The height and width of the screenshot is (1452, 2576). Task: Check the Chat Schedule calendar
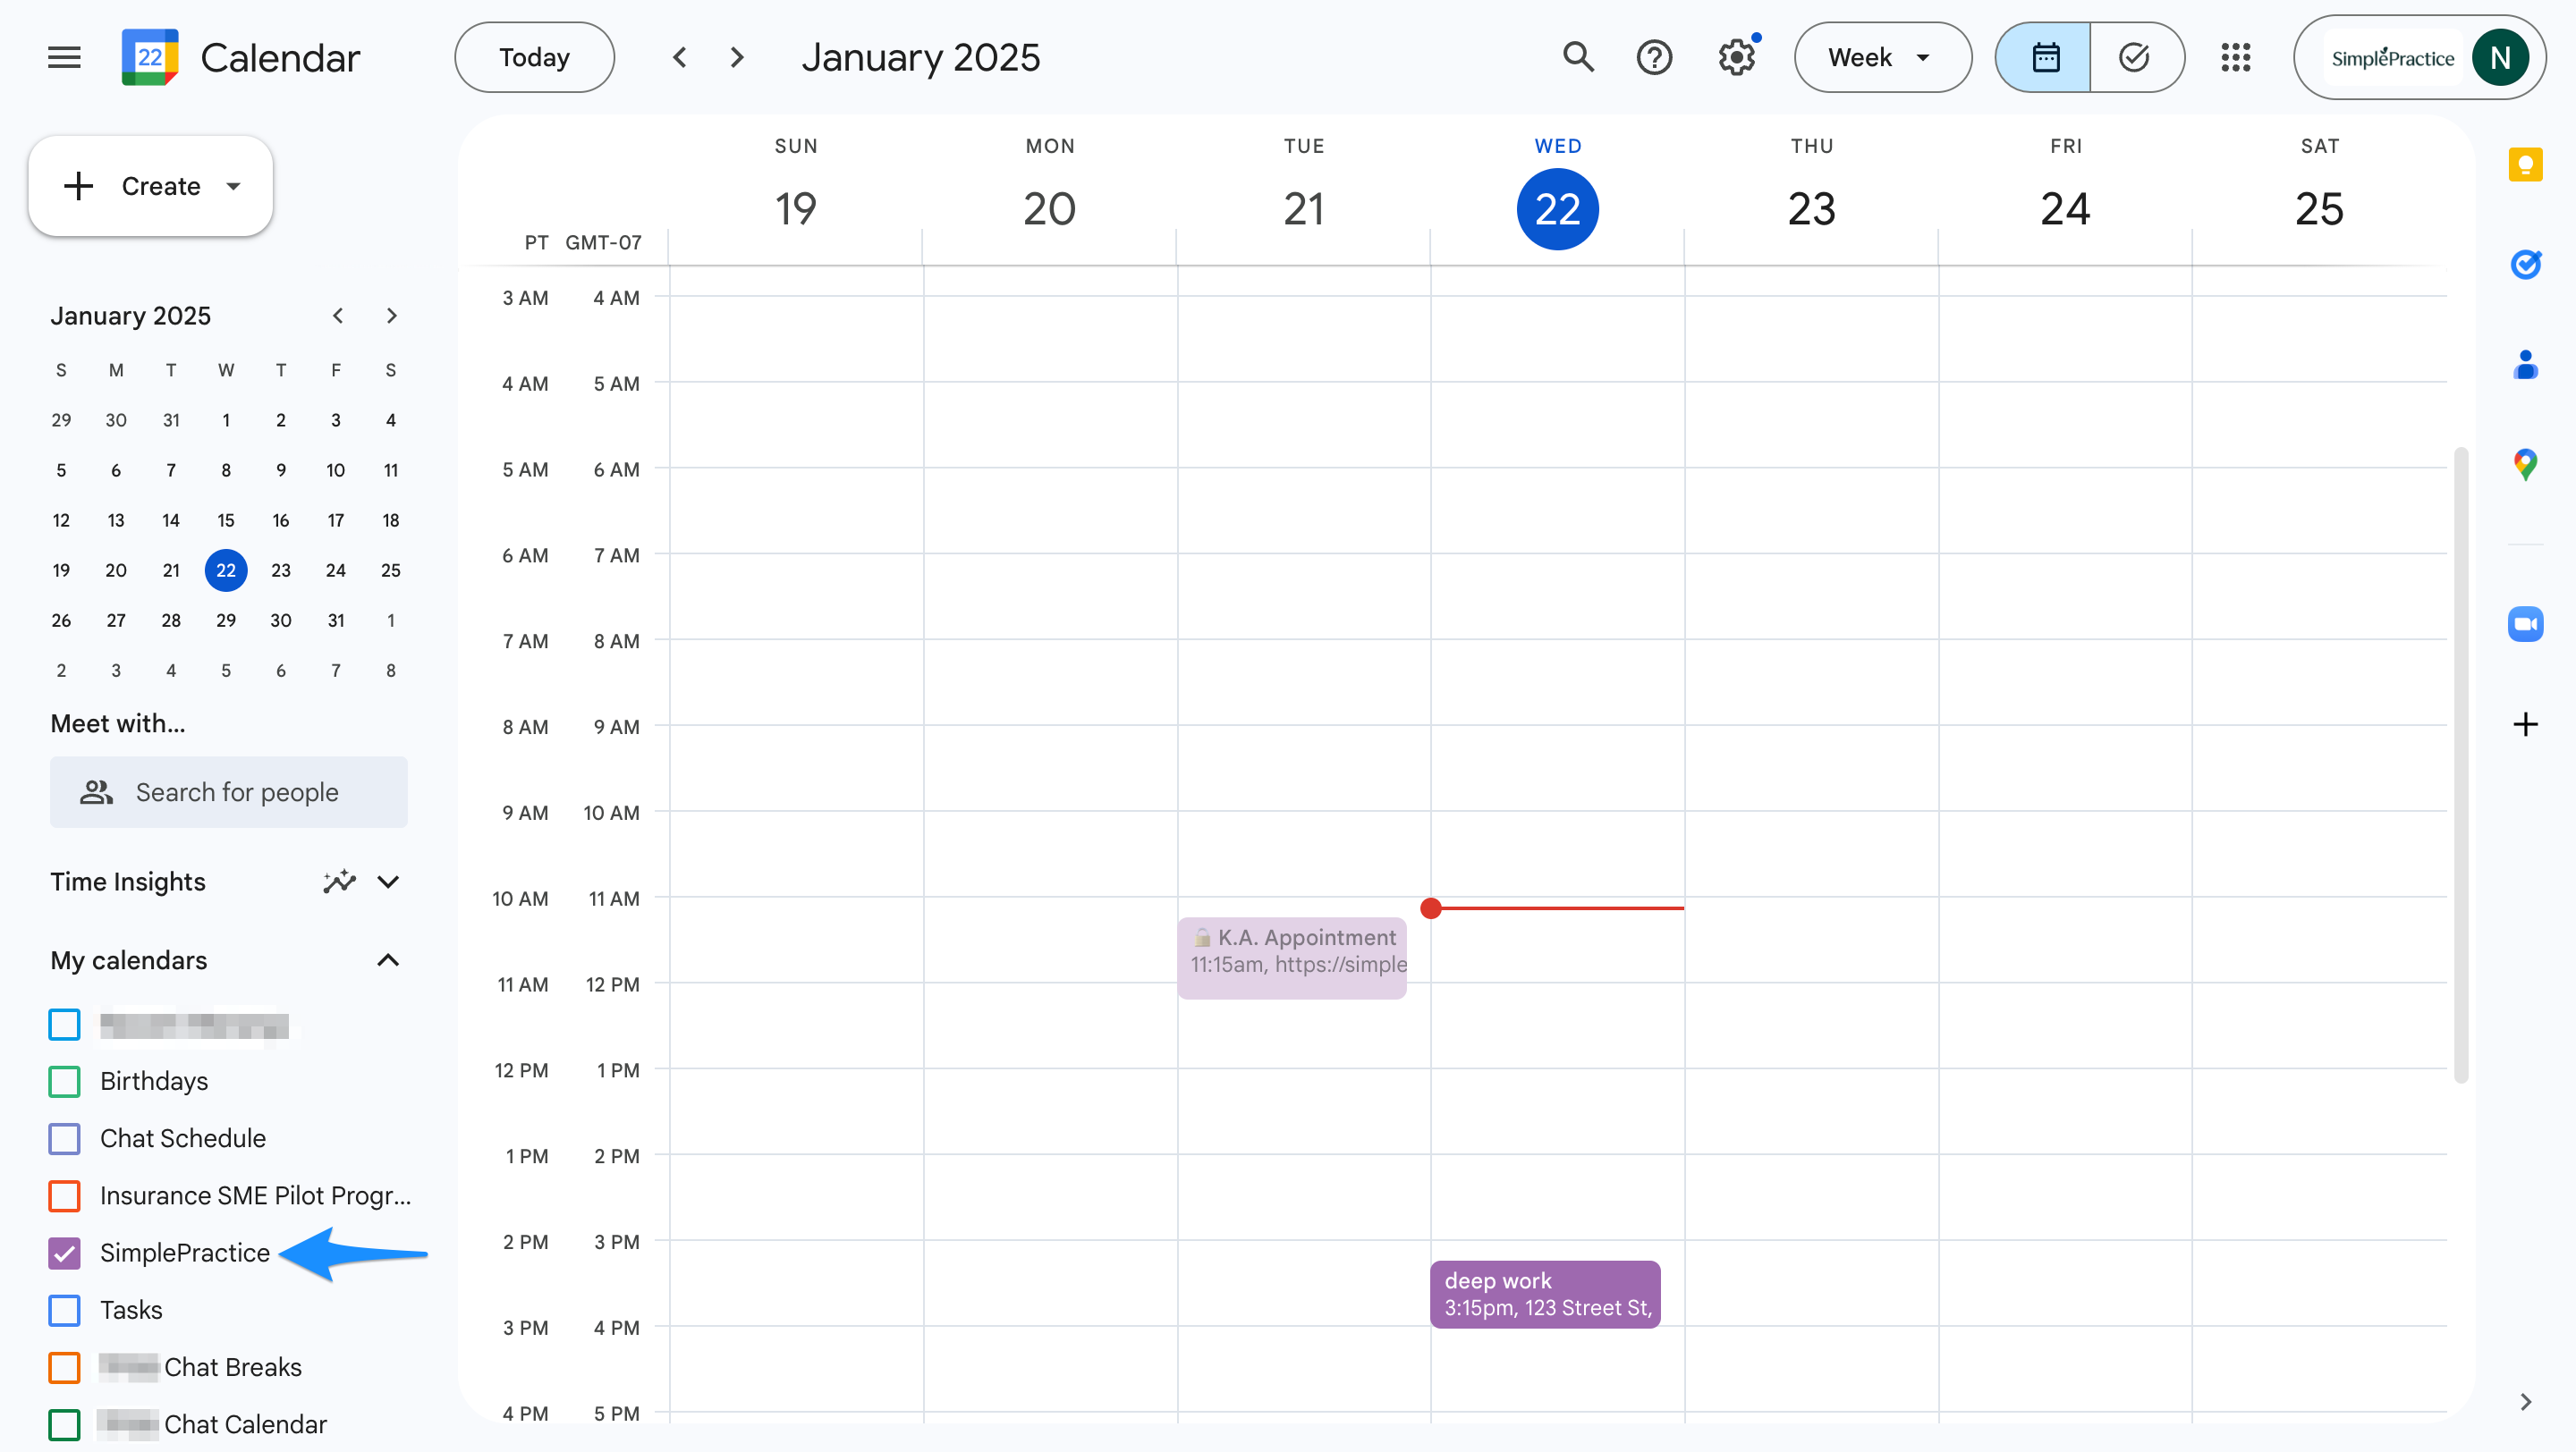[64, 1137]
